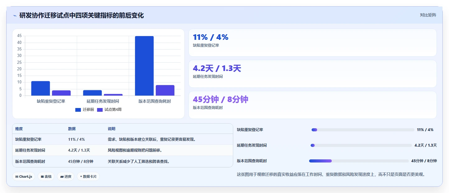Image resolution: width=449 pixels, height=193 pixels.
Task: Click the 试点第4周 bar for 版本范围查询耗时
Action: point(165,90)
